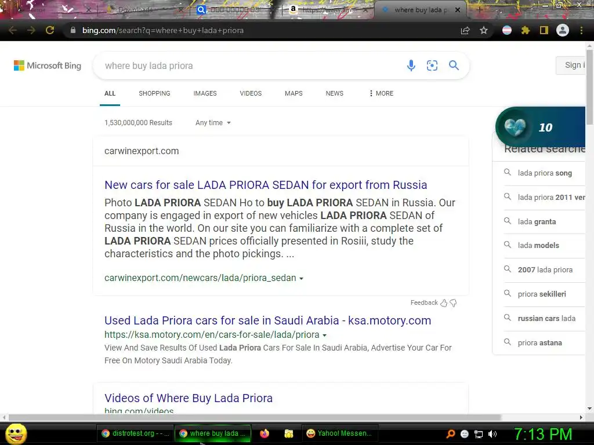This screenshot has height=445, width=594.
Task: Bookmark this page with the star icon
Action: [x=484, y=30]
